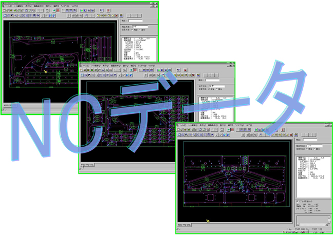Viewport: 334px width, 236px height.
Task: Click the new sheet icon in middle window
Action: (81, 70)
